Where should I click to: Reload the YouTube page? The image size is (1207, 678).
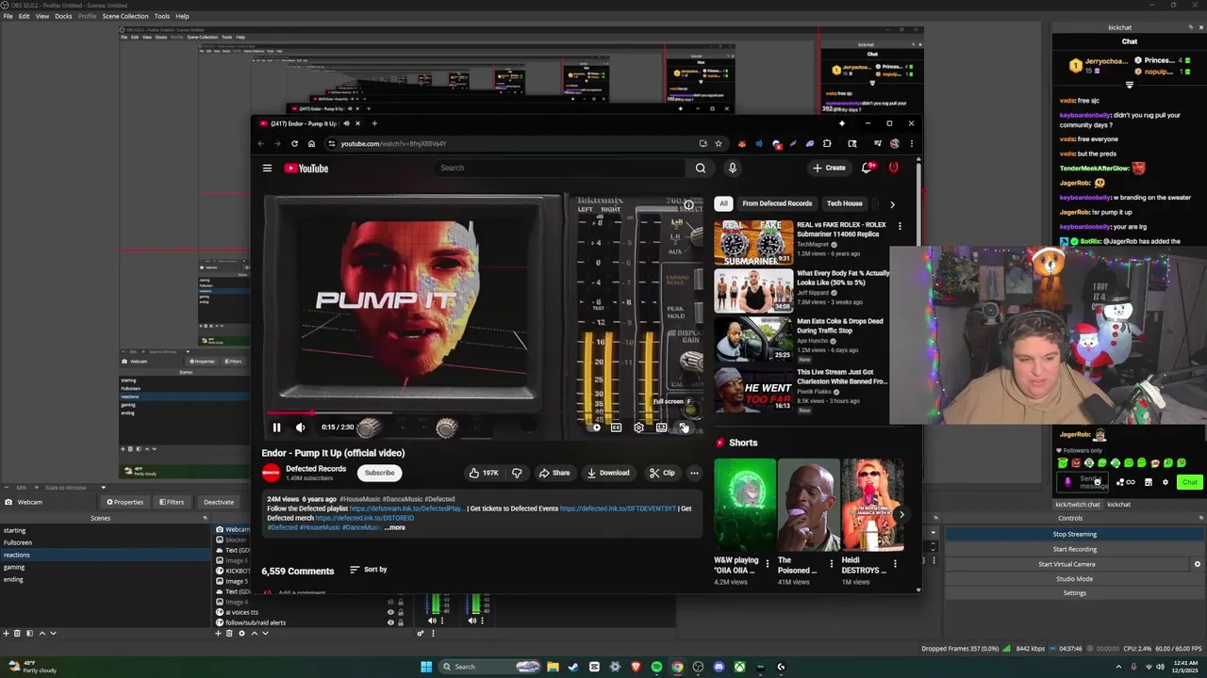pyautogui.click(x=294, y=143)
